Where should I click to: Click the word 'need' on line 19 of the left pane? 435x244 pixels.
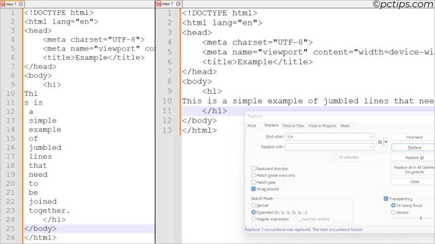click(38, 175)
